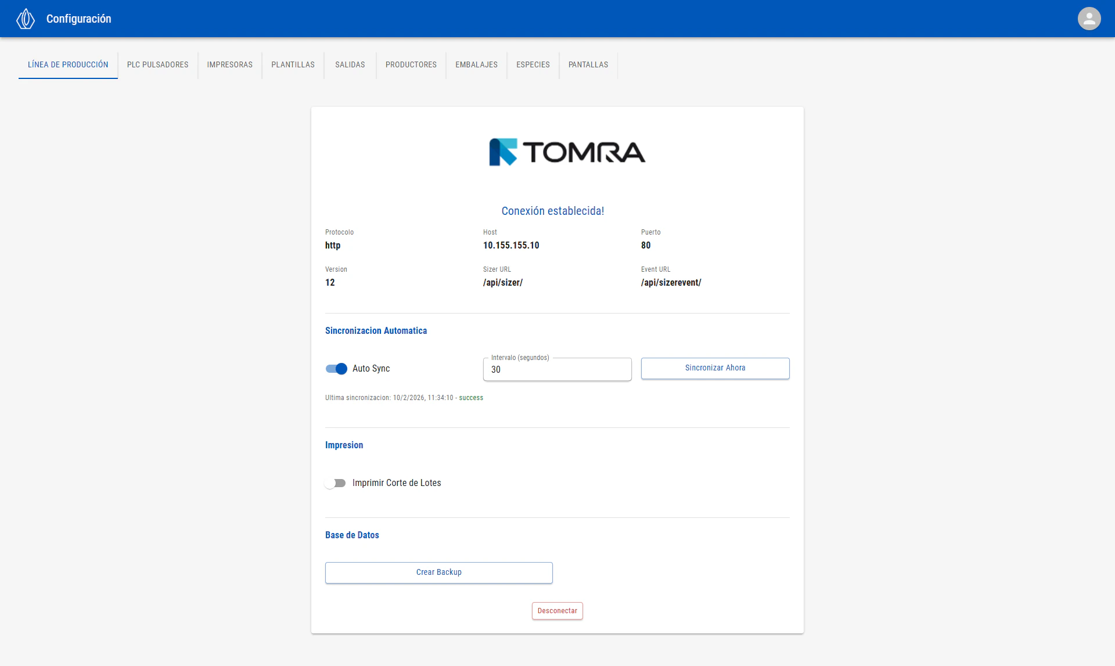Go to the Plantillas tab

tap(293, 64)
